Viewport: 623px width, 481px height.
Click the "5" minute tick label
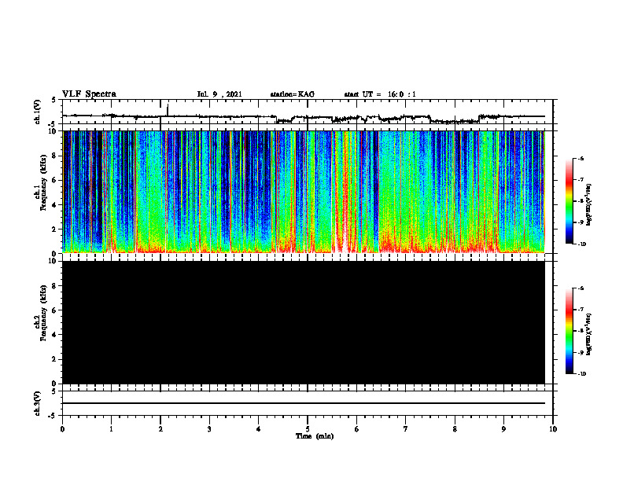(x=308, y=429)
